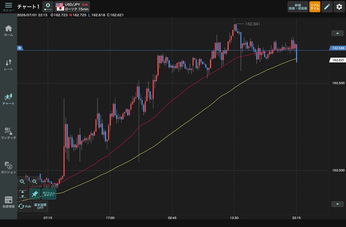Click the 17:00 time axis label
The image size is (346, 227).
(x=110, y=218)
